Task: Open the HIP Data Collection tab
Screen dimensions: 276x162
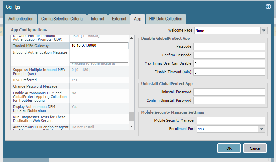Action: tap(166, 19)
